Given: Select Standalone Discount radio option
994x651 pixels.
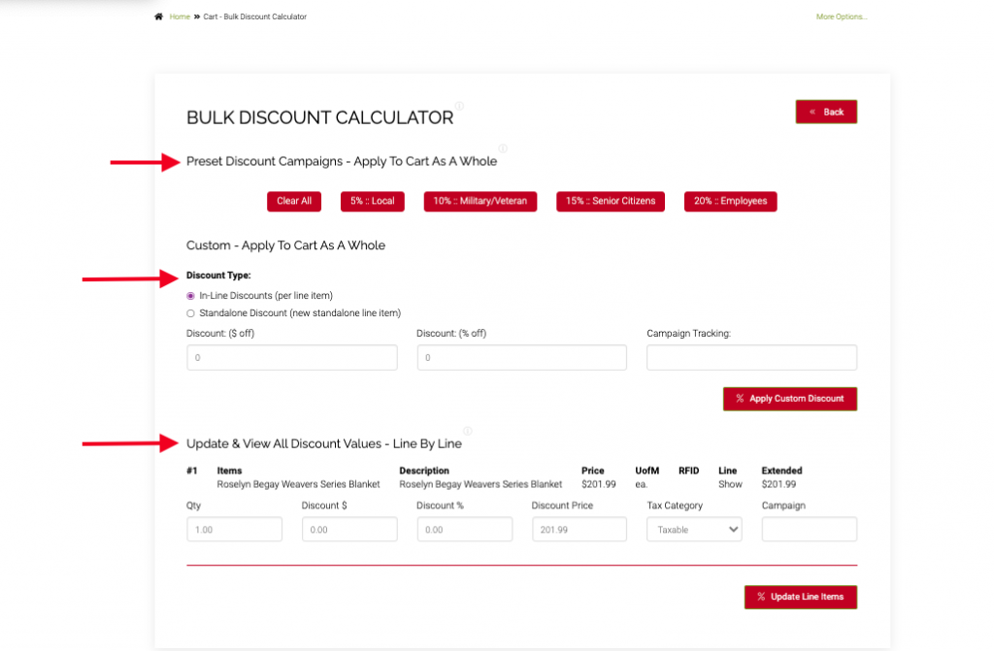Looking at the screenshot, I should coord(190,313).
